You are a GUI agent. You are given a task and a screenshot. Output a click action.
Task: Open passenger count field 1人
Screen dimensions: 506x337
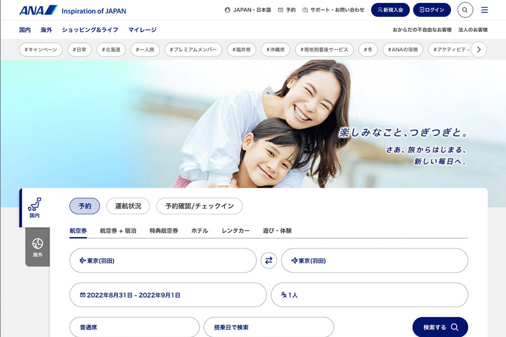pos(369,295)
